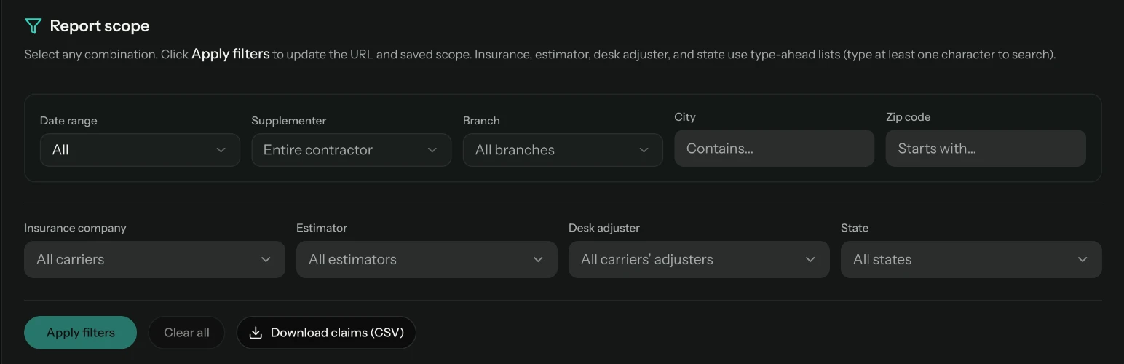Click Download claims (CSV) button
The width and height of the screenshot is (1124, 364).
tap(326, 333)
